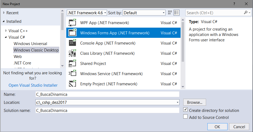253x132 pixels.
Task: Click the search magnifier icon
Action: pyautogui.click(x=245, y=12)
